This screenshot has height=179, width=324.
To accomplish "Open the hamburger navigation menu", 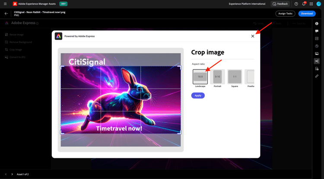I will [5, 4].
